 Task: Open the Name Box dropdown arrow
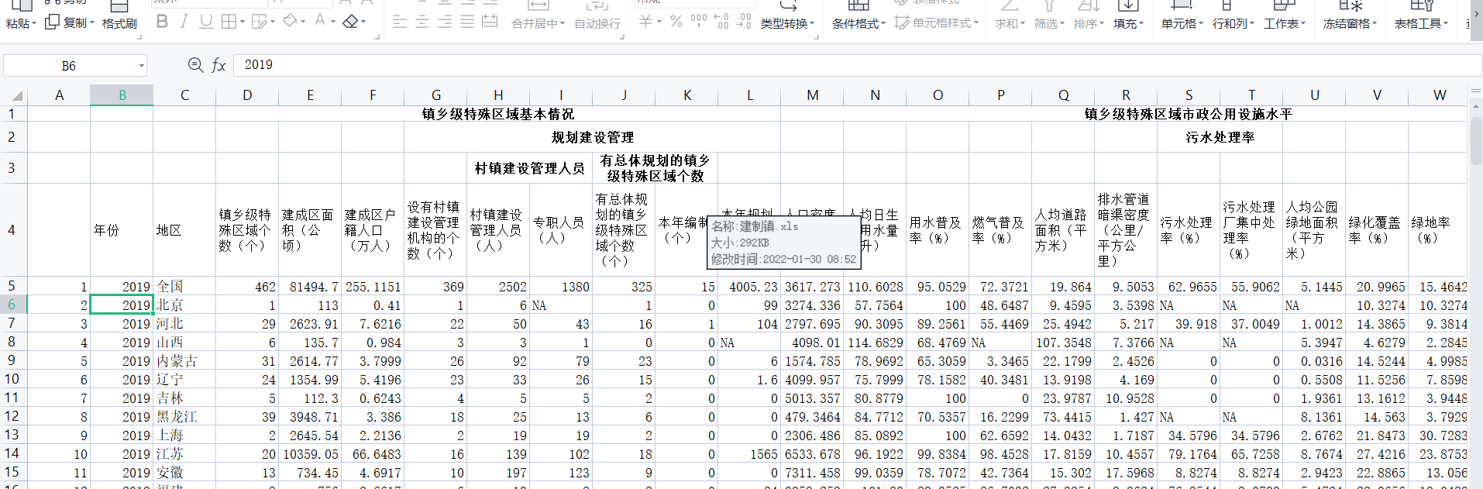click(142, 66)
